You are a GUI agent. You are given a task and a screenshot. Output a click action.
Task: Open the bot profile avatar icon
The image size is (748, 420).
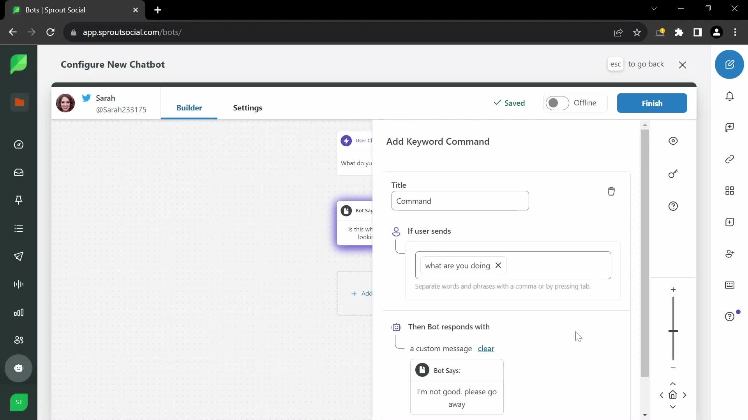tap(65, 103)
